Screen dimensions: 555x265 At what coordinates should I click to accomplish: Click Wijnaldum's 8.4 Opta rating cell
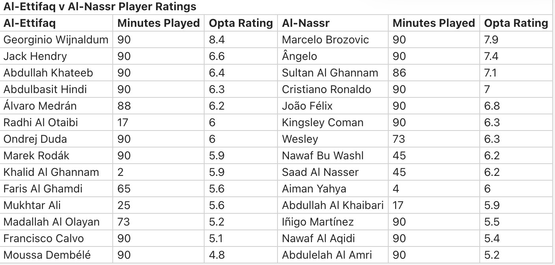tap(217, 40)
